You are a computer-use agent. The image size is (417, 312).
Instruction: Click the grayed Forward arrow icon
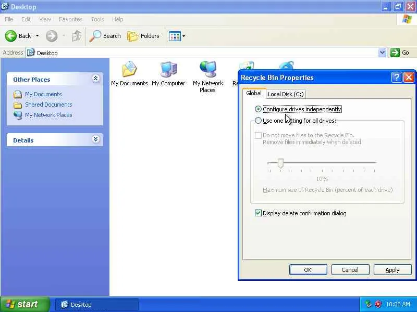pyautogui.click(x=51, y=36)
